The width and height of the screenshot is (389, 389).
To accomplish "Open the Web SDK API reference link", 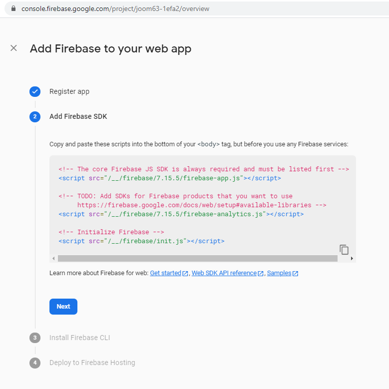I will tap(224, 273).
